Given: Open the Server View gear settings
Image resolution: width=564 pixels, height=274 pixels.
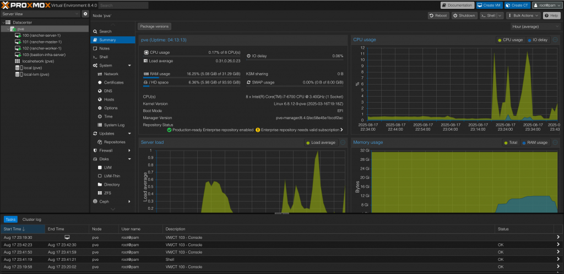Looking at the screenshot, I should point(85,14).
